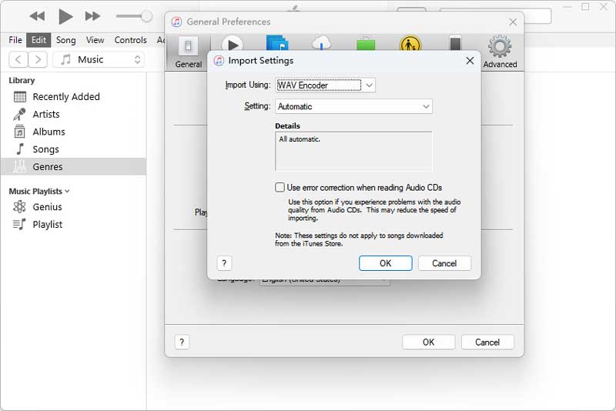The width and height of the screenshot is (616, 411).
Task: Click the Rewind previous track button
Action: 37,16
